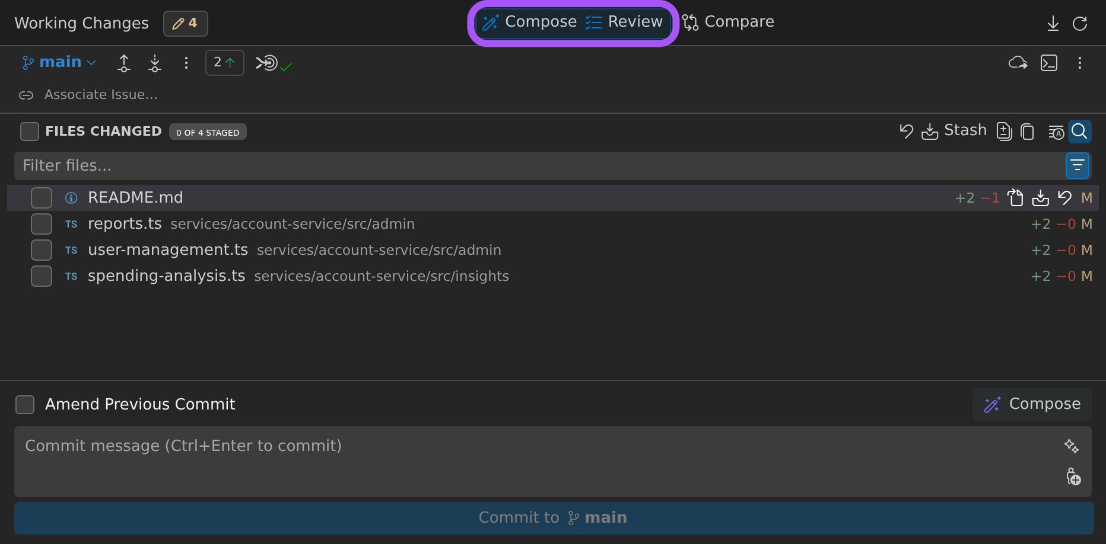Select the spending-analysis.ts file row

click(x=553, y=276)
